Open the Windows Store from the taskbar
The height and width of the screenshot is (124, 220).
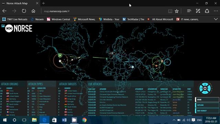coord(54,120)
